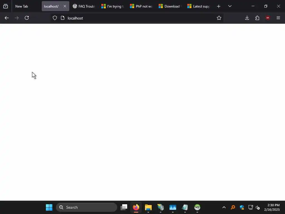Open network status tray icon
The image size is (285, 214).
click(x=250, y=207)
